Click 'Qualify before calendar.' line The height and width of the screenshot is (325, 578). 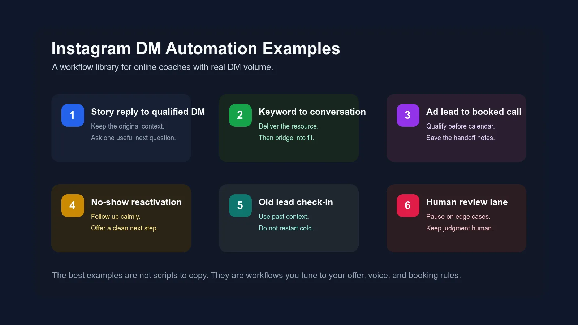pos(461,126)
